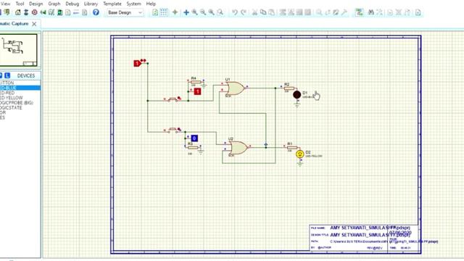Click the Cut scissors icon

(254, 12)
